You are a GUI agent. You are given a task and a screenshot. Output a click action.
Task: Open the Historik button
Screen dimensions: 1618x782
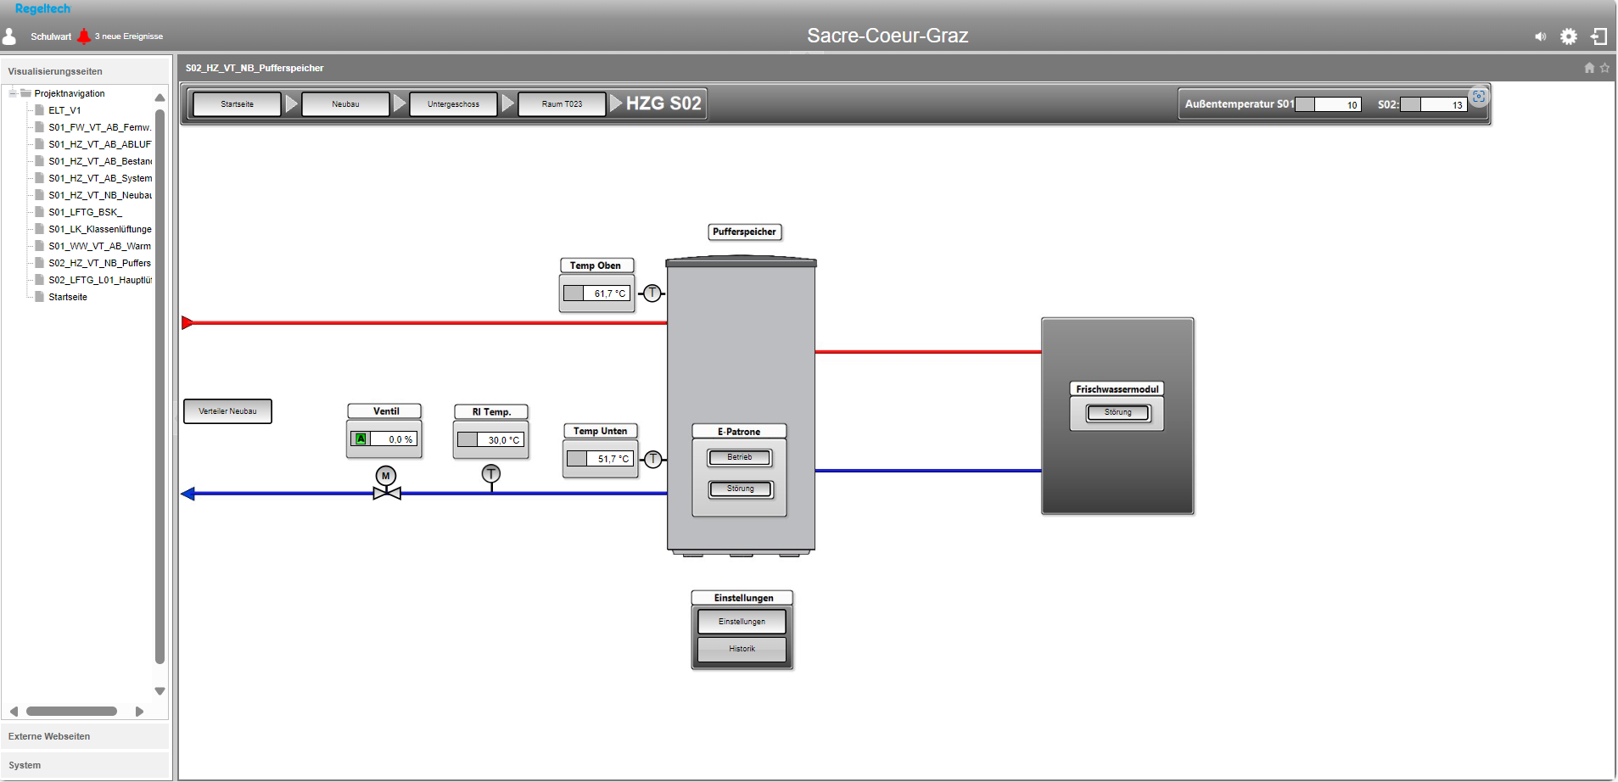click(742, 649)
